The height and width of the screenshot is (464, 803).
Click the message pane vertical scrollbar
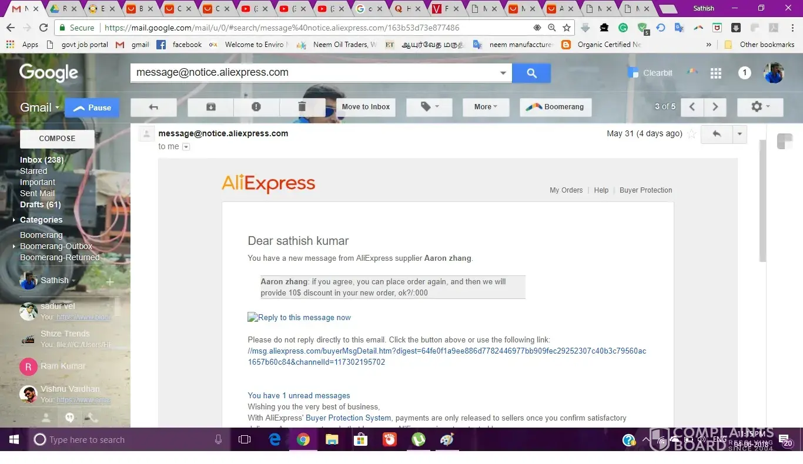pyautogui.click(x=762, y=200)
